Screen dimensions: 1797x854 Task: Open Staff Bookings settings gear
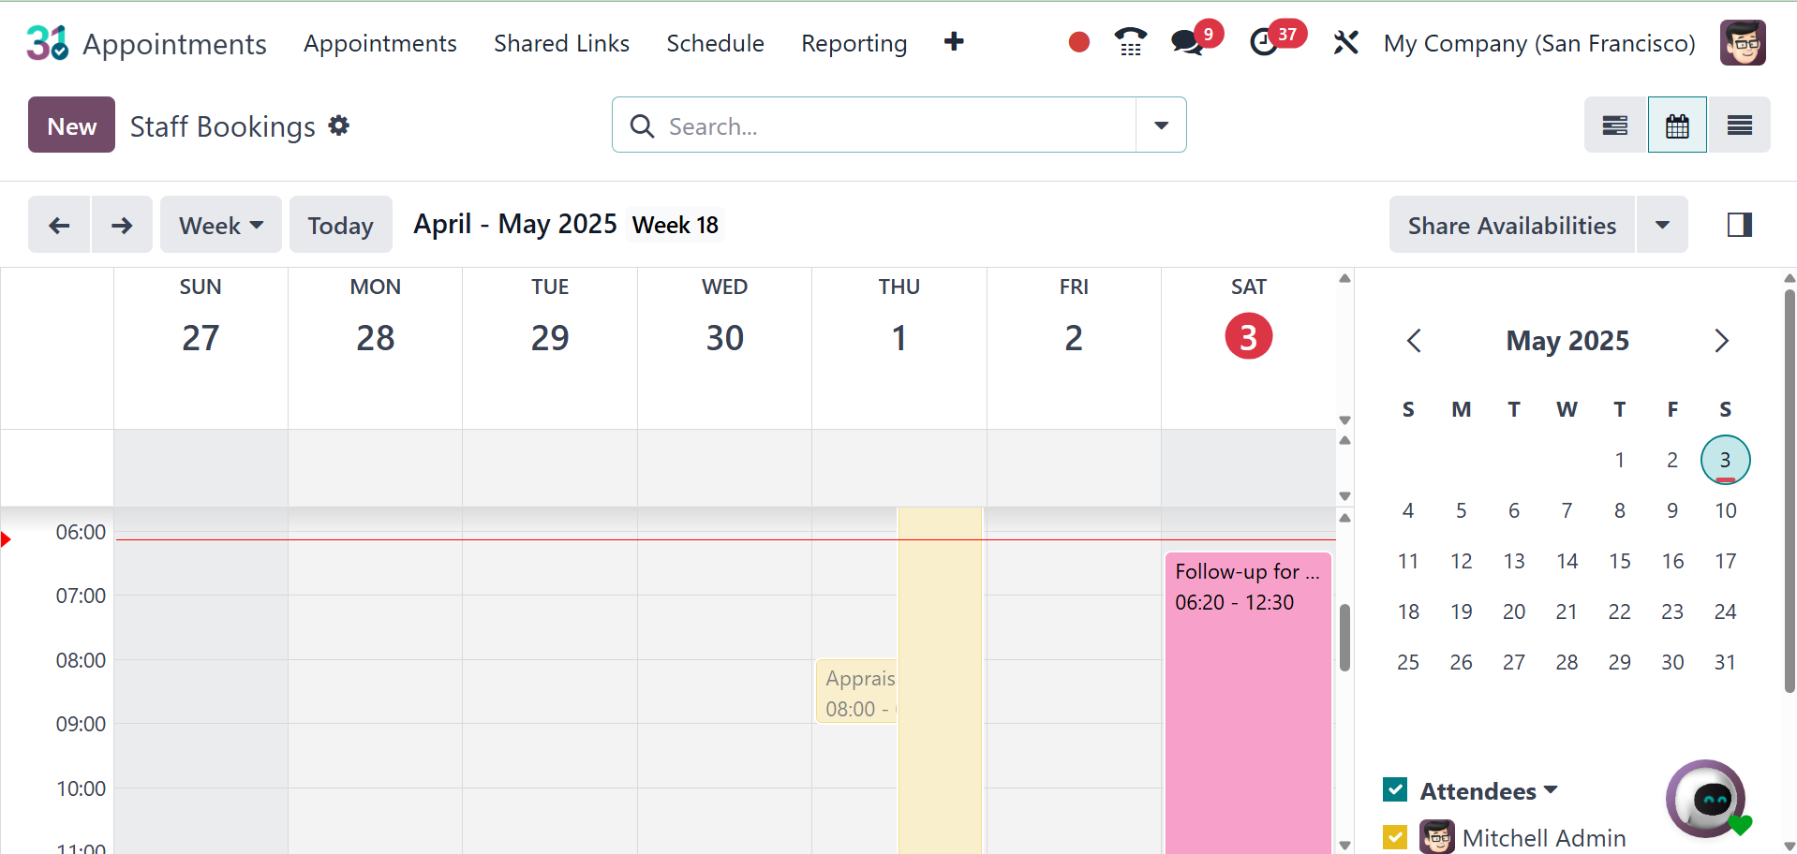click(x=339, y=125)
